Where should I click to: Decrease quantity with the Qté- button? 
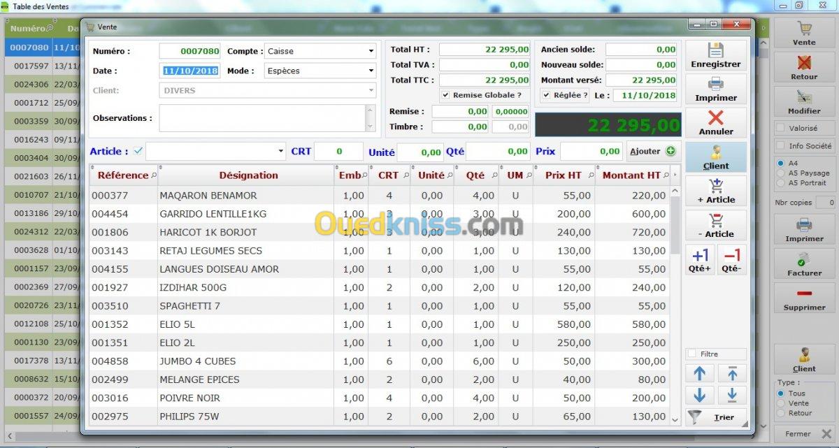tap(731, 259)
